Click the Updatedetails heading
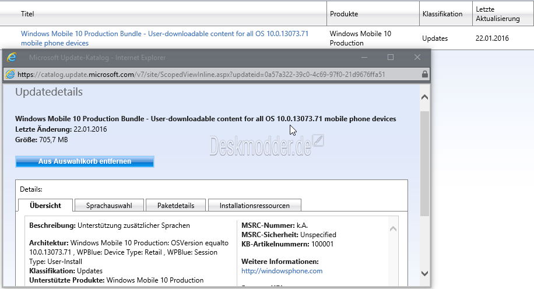The width and height of the screenshot is (534, 289). pyautogui.click(x=49, y=92)
